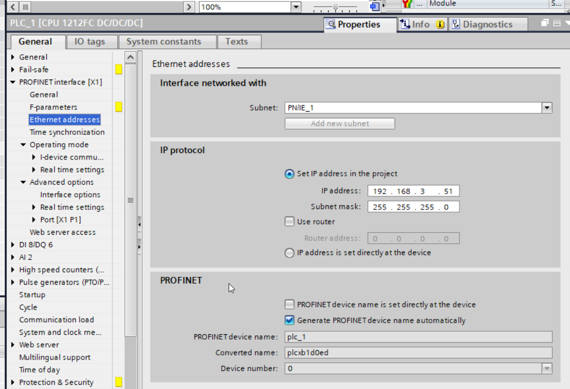The height and width of the screenshot is (389, 570).
Task: Click the 'Add new subnet' button
Action: (x=340, y=124)
